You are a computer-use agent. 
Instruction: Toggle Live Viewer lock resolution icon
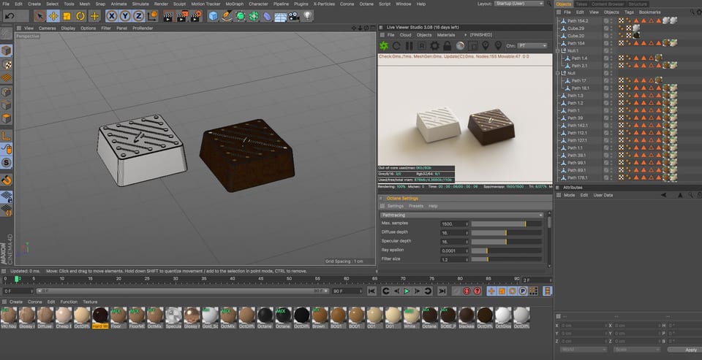(x=447, y=46)
